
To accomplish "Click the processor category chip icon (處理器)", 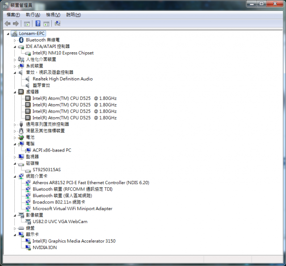I will (x=21, y=92).
